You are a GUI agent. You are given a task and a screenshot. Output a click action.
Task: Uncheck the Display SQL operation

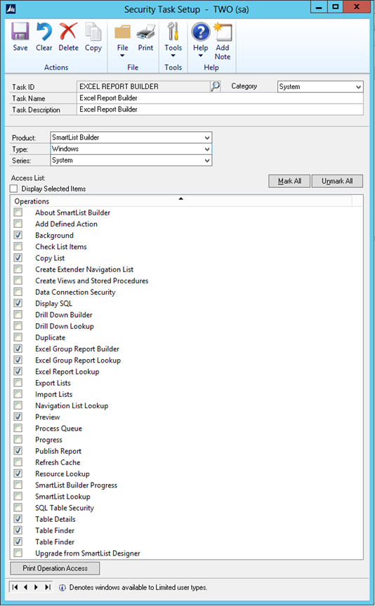point(18,303)
